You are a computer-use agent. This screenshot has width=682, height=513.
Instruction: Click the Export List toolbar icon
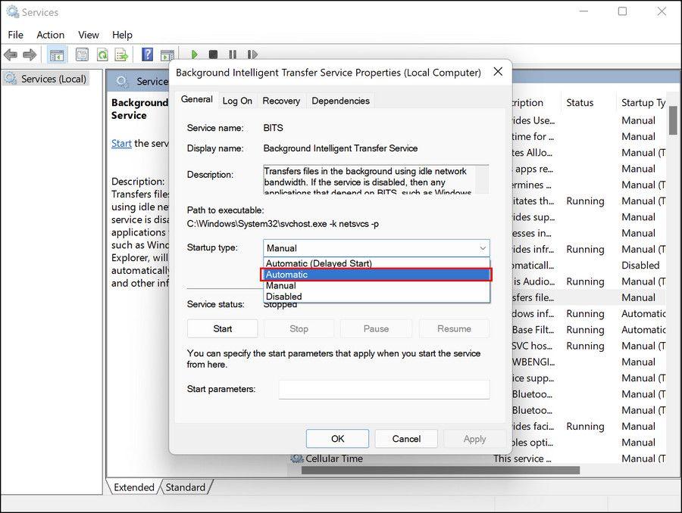coord(121,55)
